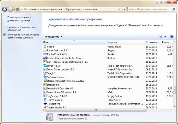The width and height of the screenshot is (178, 124).
Task: Click the Stronghold Crusader HD icon
Action: (45, 88)
